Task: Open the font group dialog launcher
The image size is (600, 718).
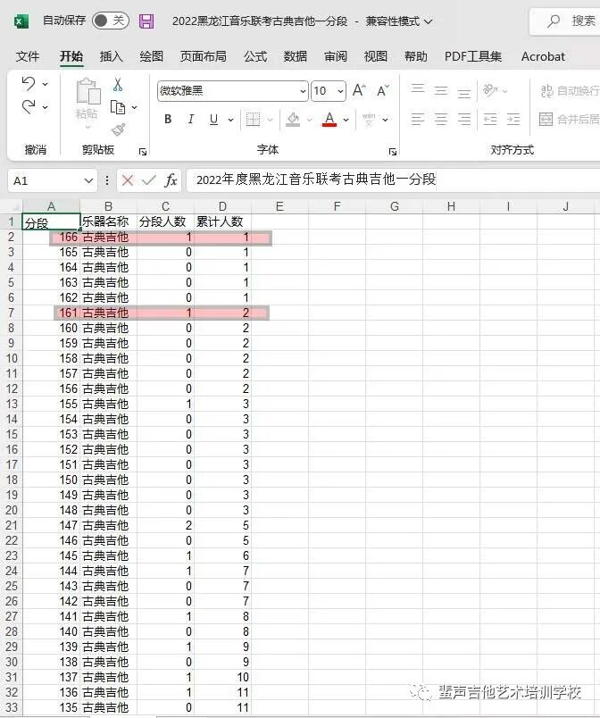Action: tap(392, 152)
